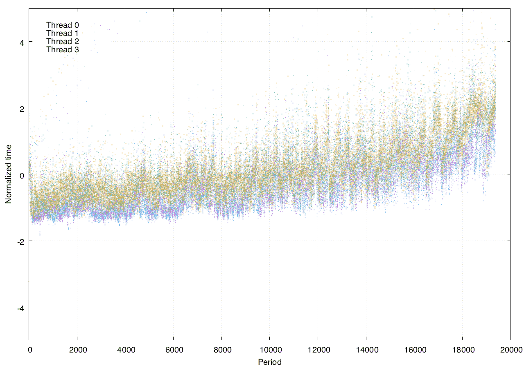524x366 pixels.
Task: Click the y-axis tick label -4
Action: 20,308
